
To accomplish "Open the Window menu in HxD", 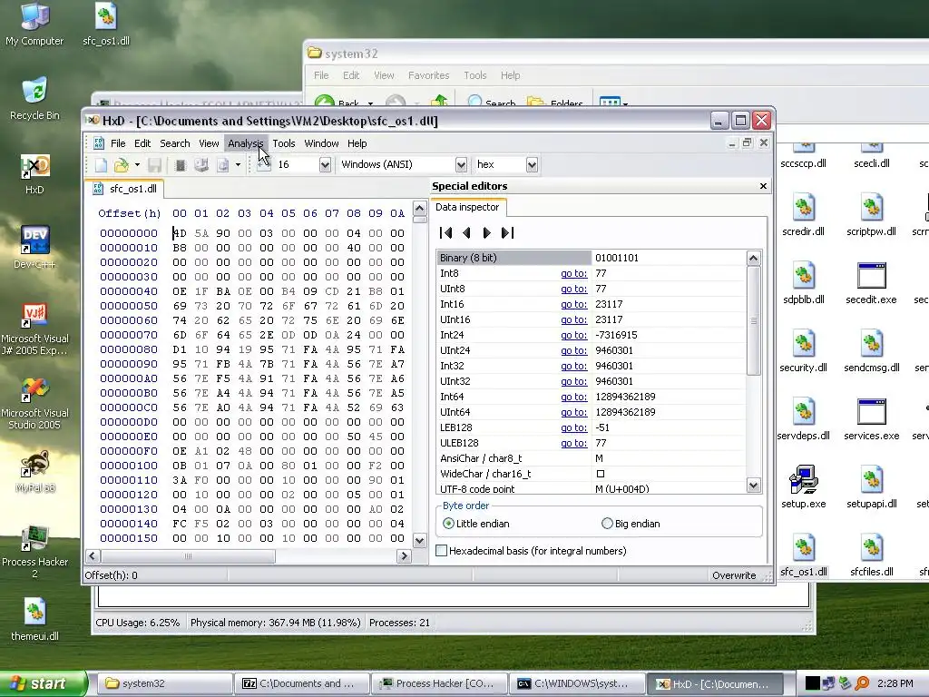I will [321, 143].
